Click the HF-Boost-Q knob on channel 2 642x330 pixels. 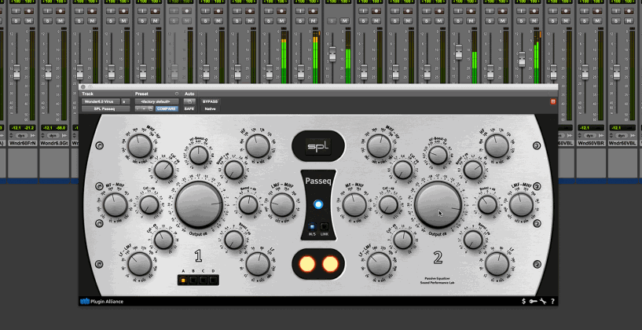(438, 155)
